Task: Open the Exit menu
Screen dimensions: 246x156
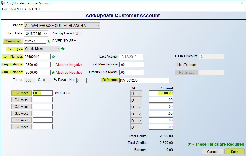Action: 4,9
